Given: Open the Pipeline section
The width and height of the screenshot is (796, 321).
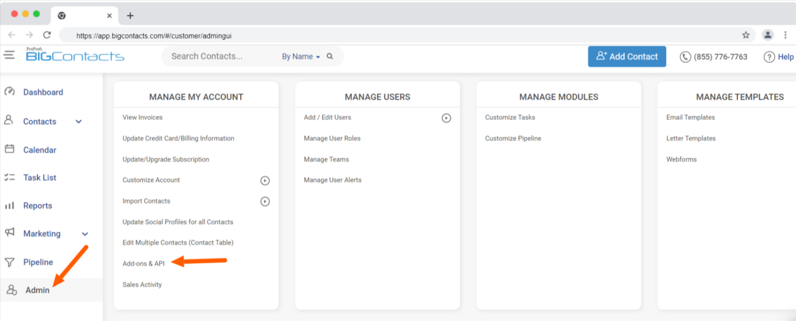Looking at the screenshot, I should [38, 262].
